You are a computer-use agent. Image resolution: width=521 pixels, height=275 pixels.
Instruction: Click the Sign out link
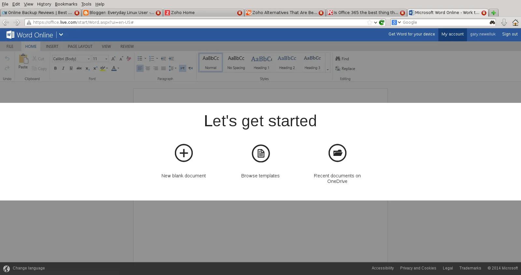point(510,34)
